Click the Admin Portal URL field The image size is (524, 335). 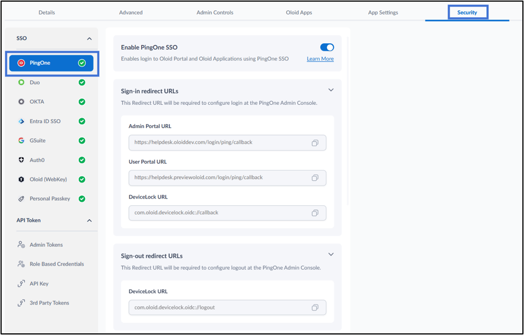click(227, 143)
